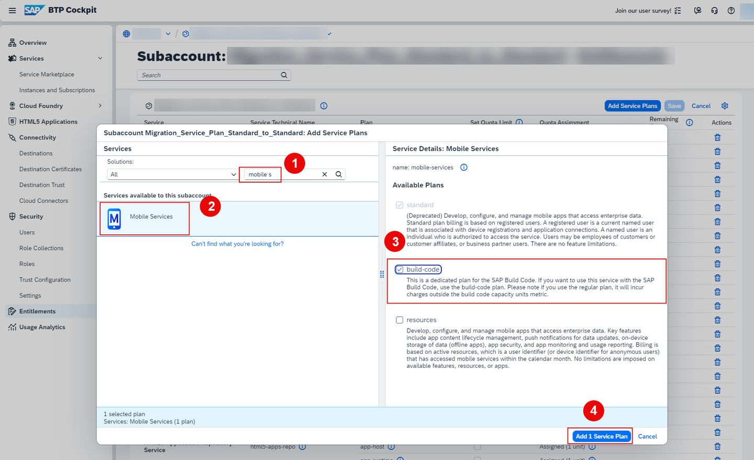
Task: Select Connectivity in the sidebar
Action: [37, 138]
